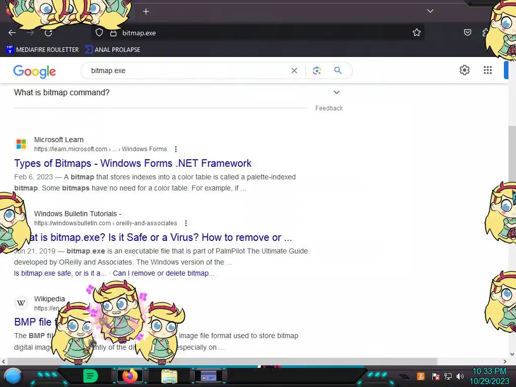Screen dimensions: 516x387
Task: Open the volume speaker tray icon
Action: tap(460, 376)
